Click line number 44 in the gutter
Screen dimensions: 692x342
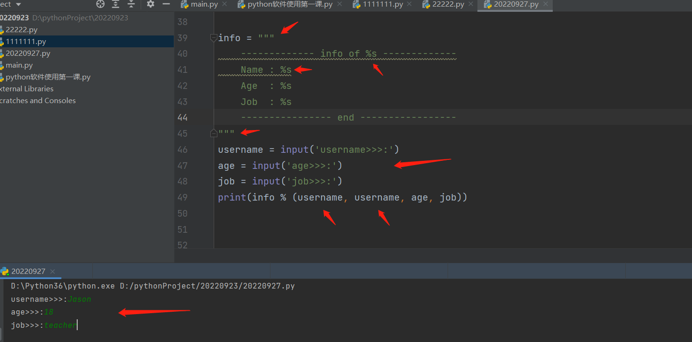pyautogui.click(x=182, y=117)
